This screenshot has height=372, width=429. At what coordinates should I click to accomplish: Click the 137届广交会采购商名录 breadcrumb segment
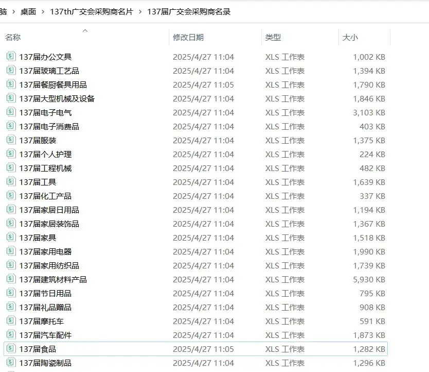189,12
